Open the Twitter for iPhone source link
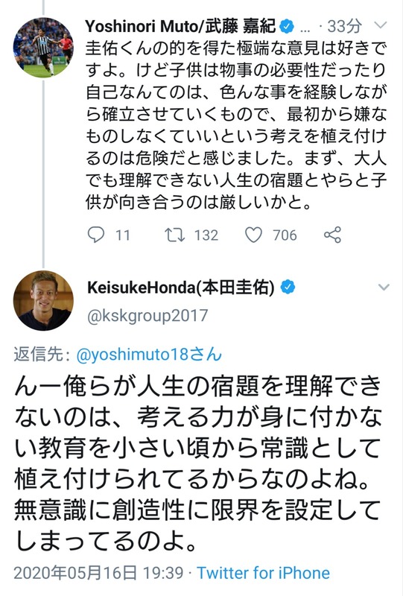Screen dimensions: 403x596 263,573
